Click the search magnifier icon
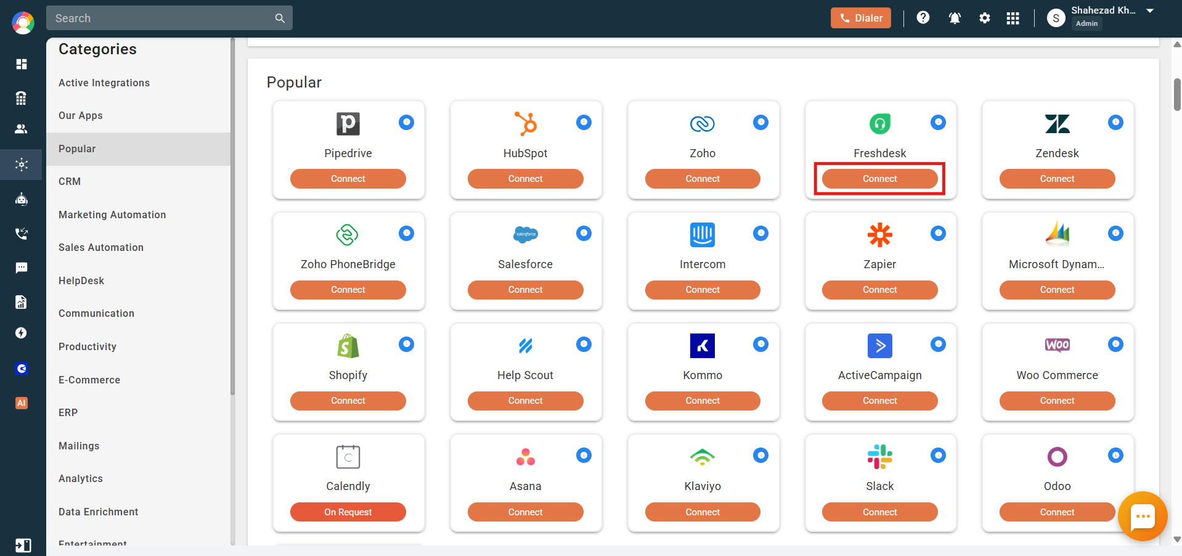 coord(280,18)
